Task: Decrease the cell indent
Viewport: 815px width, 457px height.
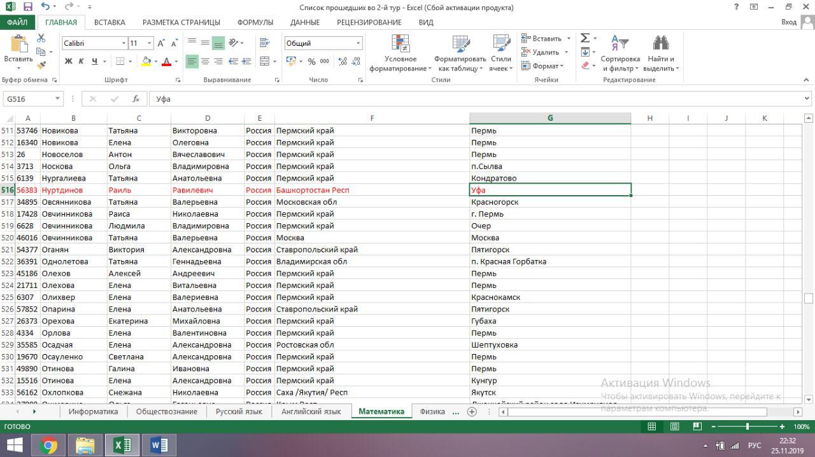Action: coord(234,62)
